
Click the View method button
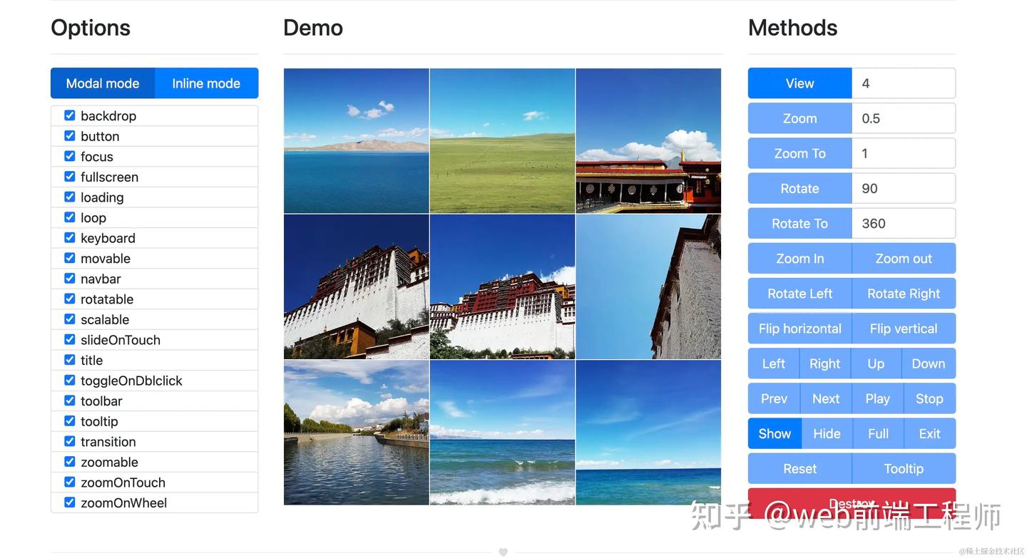[x=799, y=83]
